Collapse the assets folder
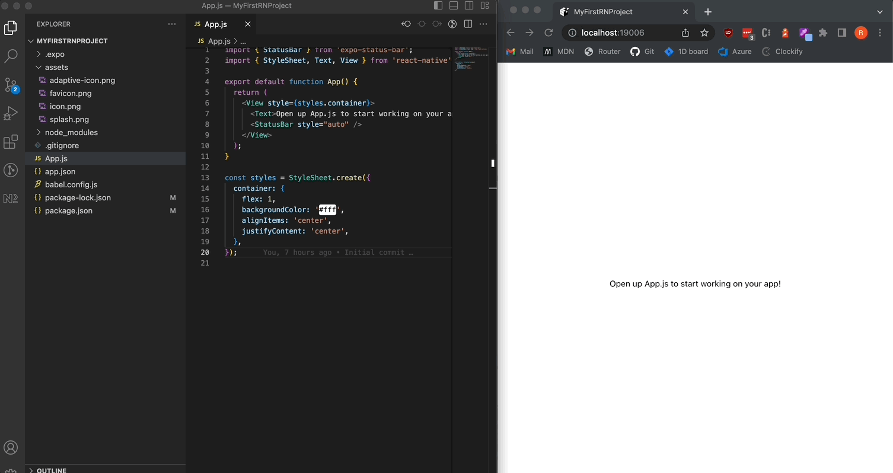893x473 pixels. point(56,67)
